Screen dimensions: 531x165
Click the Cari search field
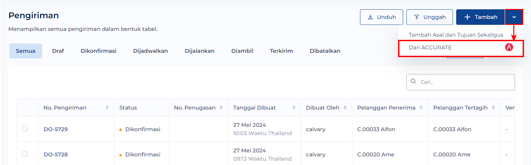click(461, 82)
